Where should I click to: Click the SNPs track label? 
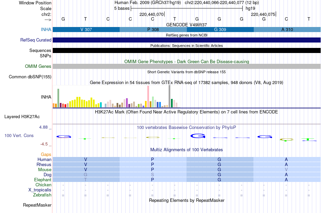click(46, 56)
